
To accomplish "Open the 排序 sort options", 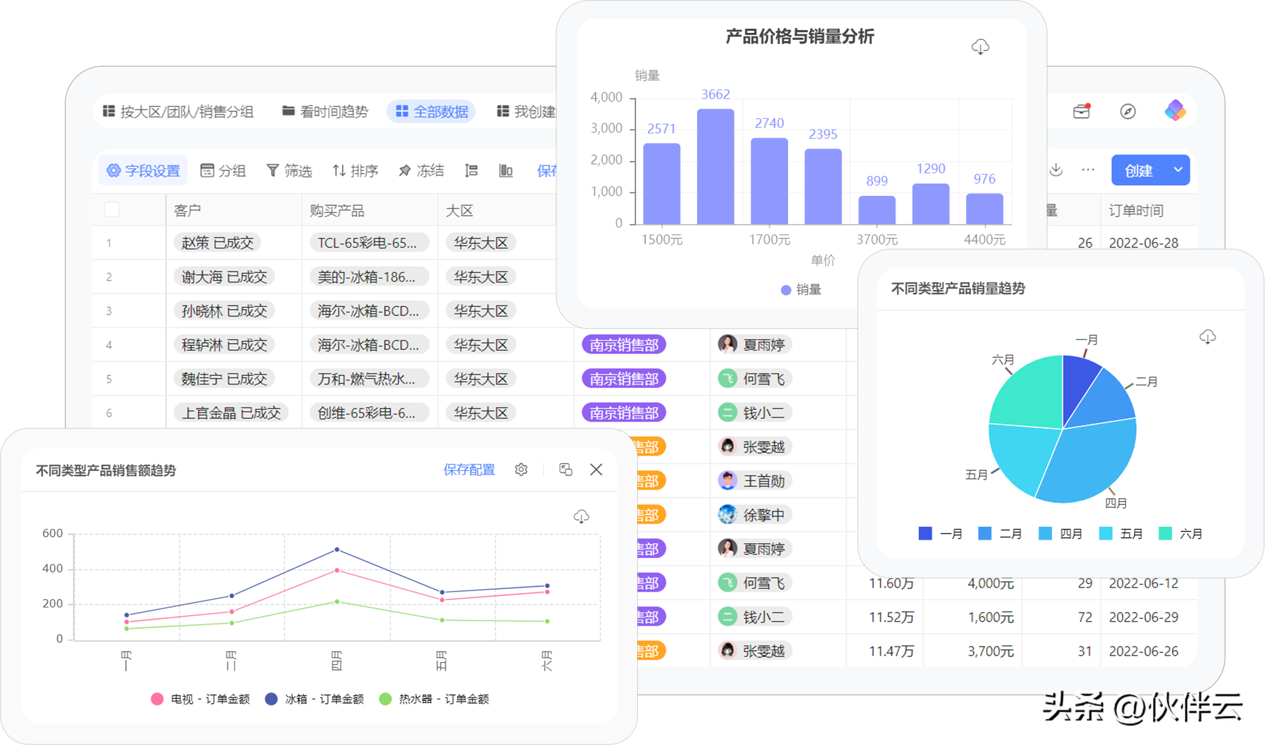I will pyautogui.click(x=355, y=171).
